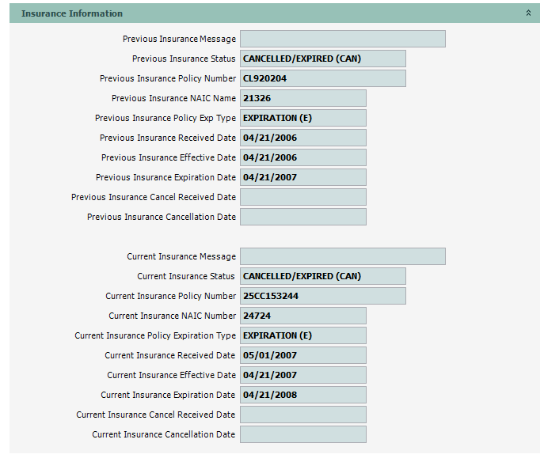544x462 pixels.
Task: Collapse the Insurance Information panel chevron
Action: tap(528, 13)
